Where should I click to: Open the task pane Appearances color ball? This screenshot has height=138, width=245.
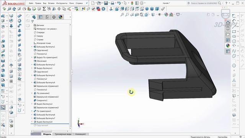[x=228, y=46]
